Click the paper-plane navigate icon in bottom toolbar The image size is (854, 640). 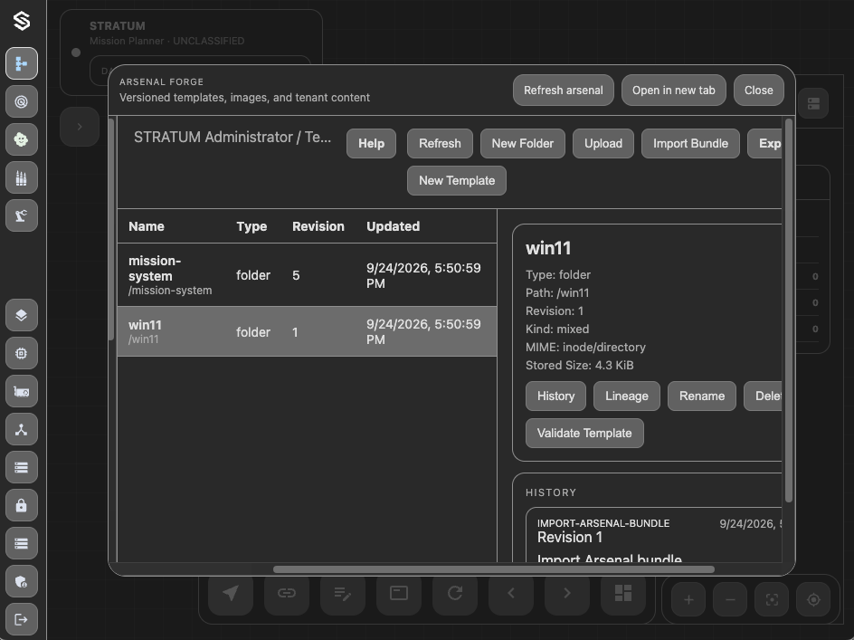click(x=231, y=593)
